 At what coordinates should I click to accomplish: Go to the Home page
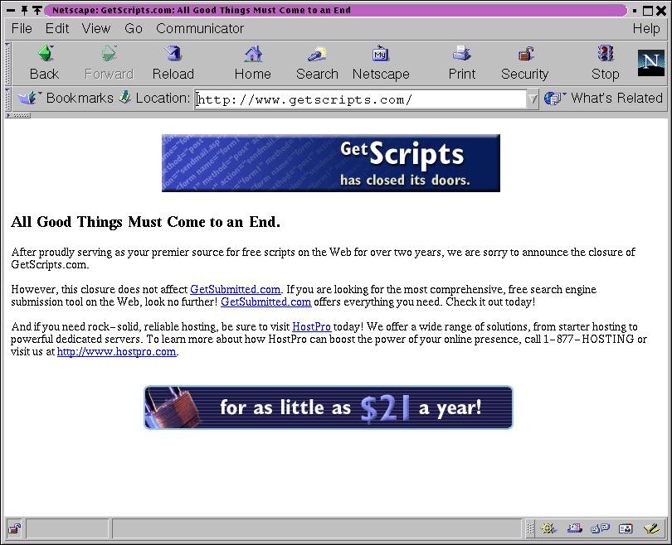(x=252, y=55)
